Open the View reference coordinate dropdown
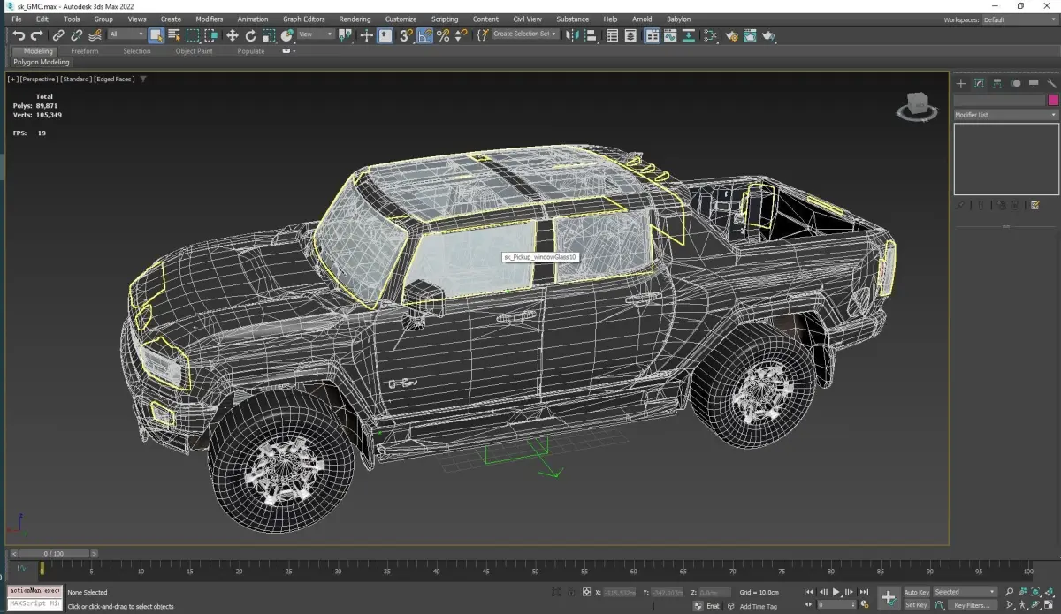 [316, 34]
